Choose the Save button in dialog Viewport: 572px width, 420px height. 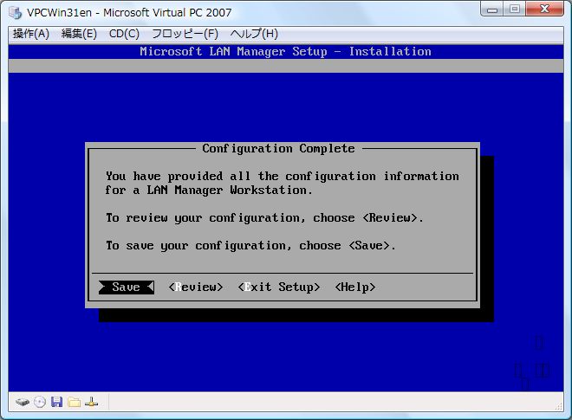click(127, 288)
